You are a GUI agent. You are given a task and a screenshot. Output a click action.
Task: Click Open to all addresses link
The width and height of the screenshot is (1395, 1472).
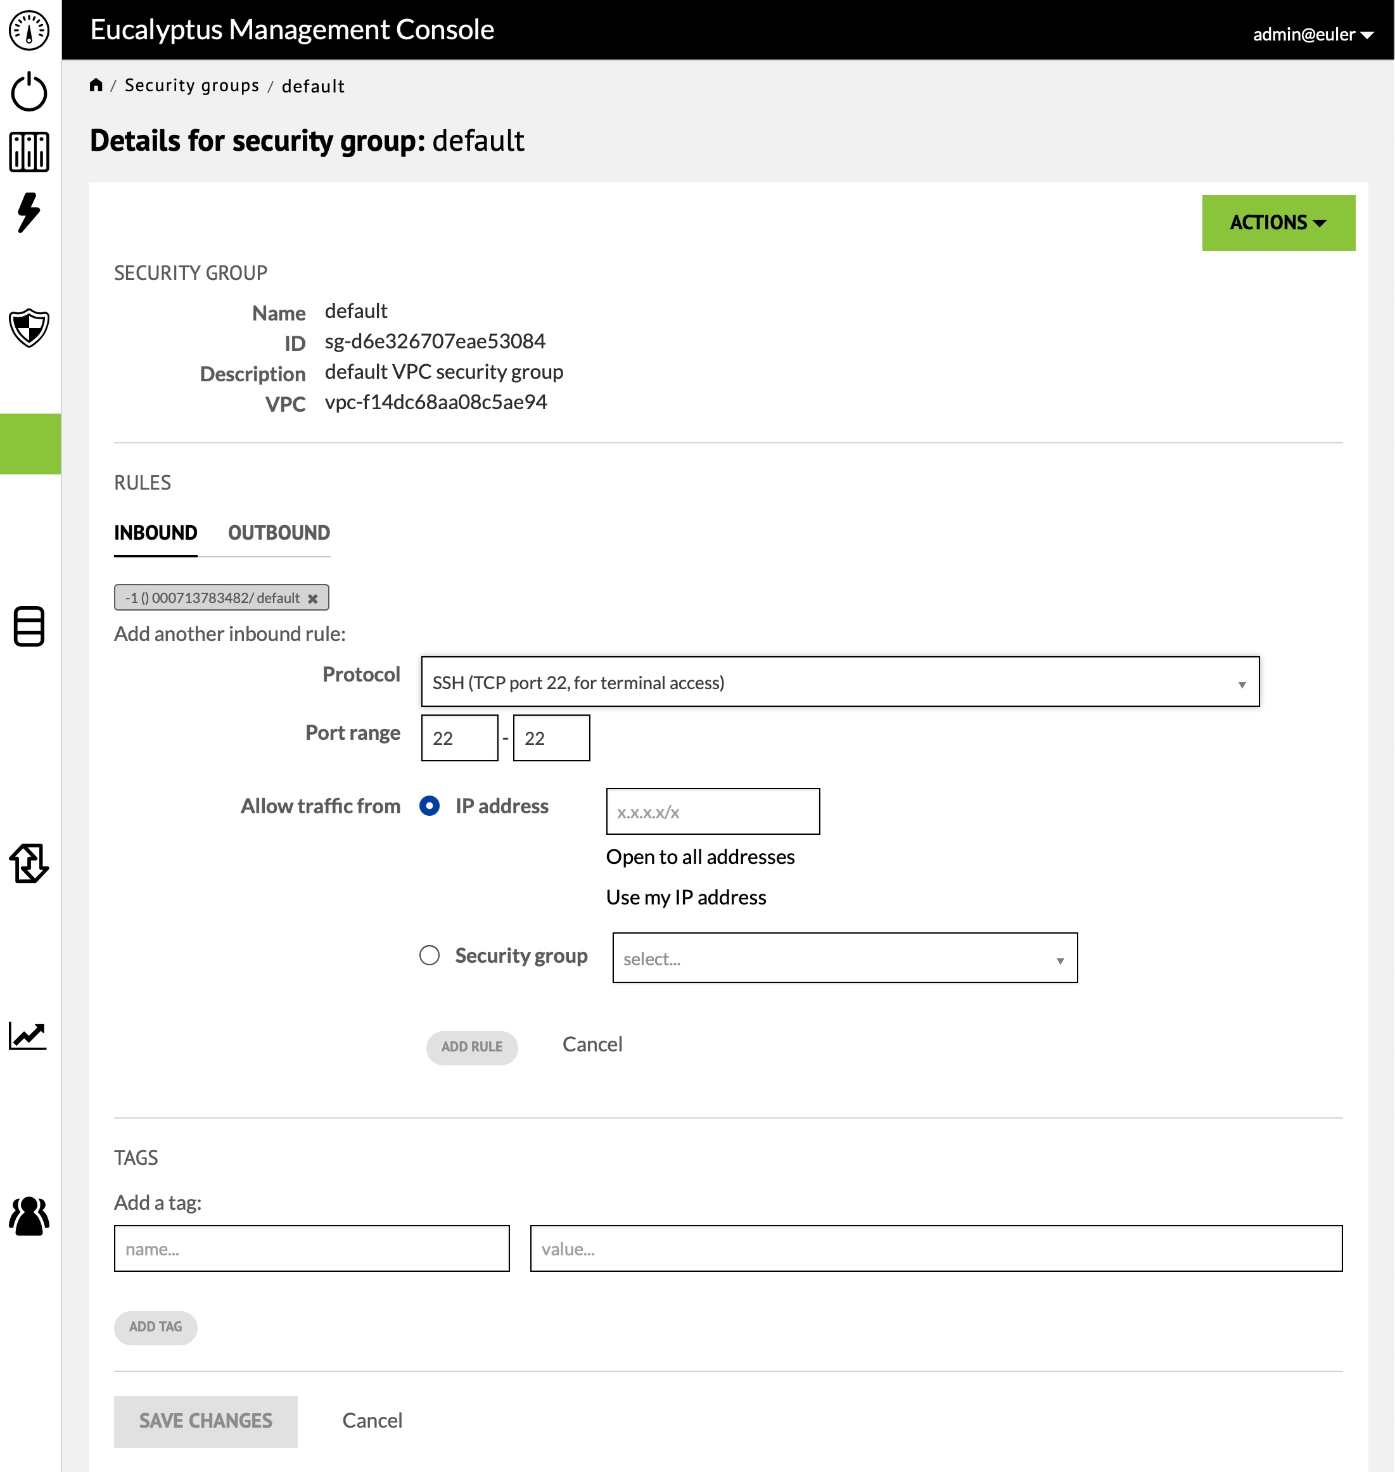tap(701, 857)
